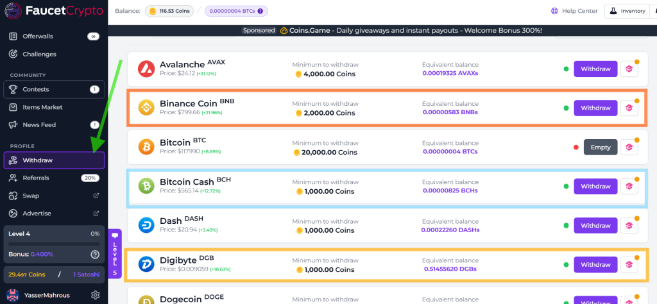Click the Help Center lifebuoy icon
Image resolution: width=657 pixels, height=304 pixels.
pos(555,11)
